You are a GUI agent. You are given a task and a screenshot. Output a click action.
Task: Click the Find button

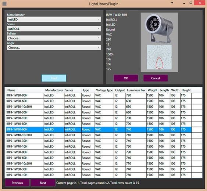click(x=54, y=78)
